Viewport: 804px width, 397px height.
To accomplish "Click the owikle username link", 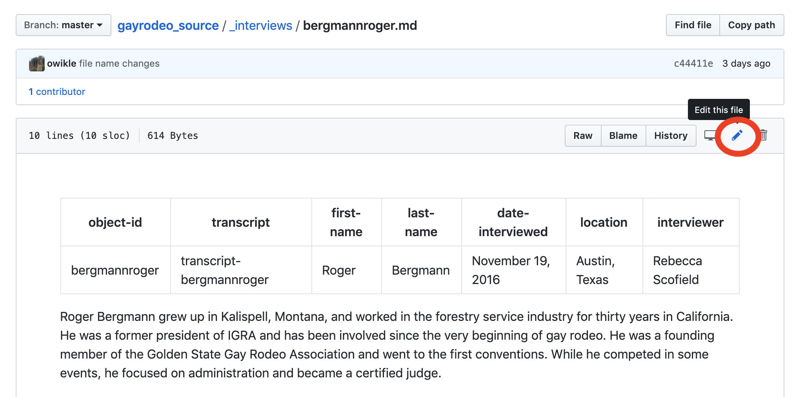I will point(60,63).
